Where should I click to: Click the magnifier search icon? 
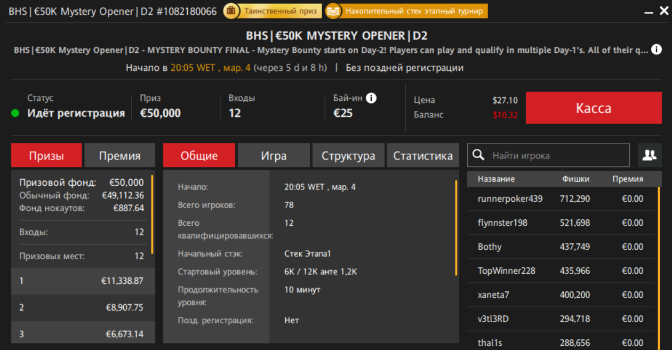coord(478,155)
